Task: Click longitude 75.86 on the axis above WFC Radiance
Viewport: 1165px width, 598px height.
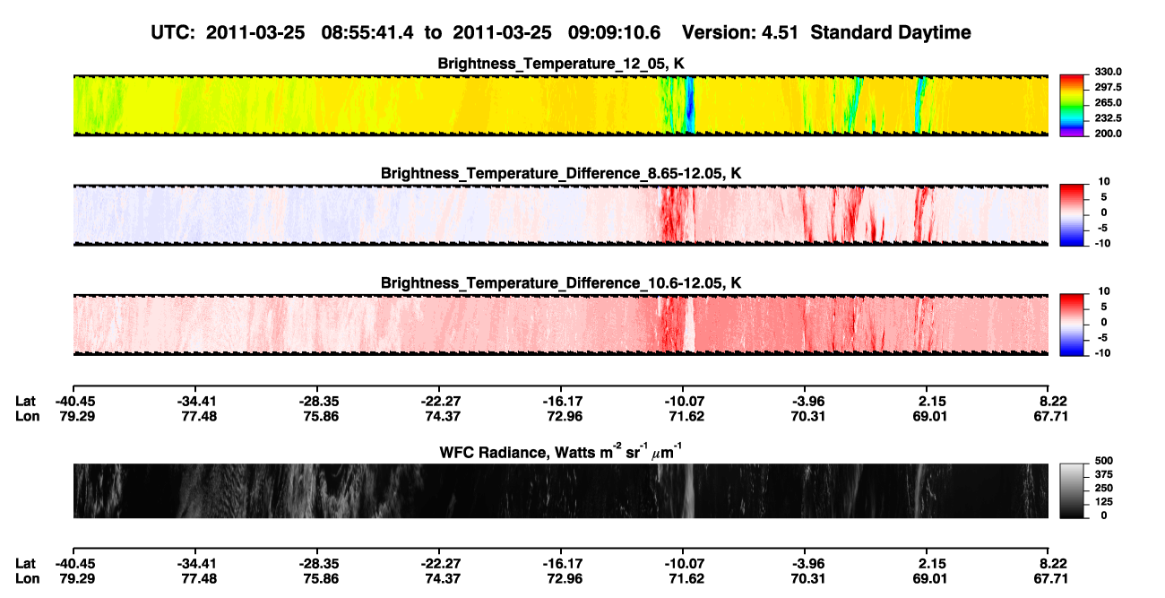Action: (321, 416)
